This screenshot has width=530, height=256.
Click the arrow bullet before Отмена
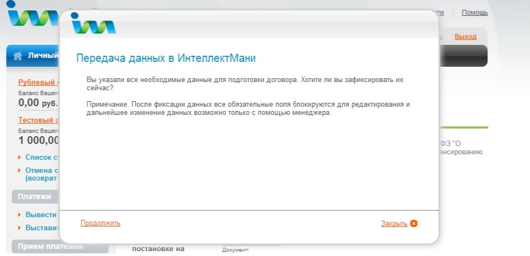(20, 170)
